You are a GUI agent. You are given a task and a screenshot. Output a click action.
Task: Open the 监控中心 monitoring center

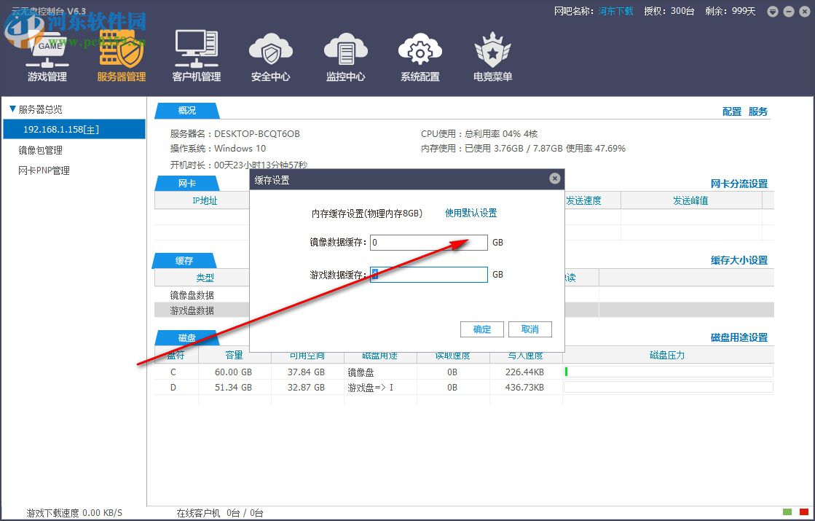click(x=345, y=55)
